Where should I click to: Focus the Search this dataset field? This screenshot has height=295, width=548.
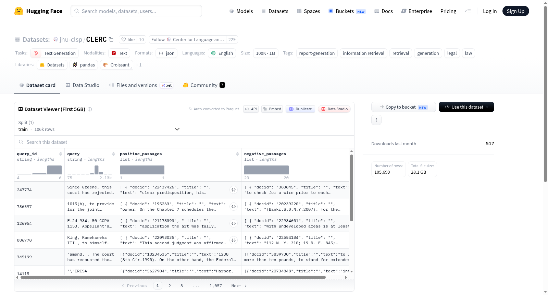184,142
